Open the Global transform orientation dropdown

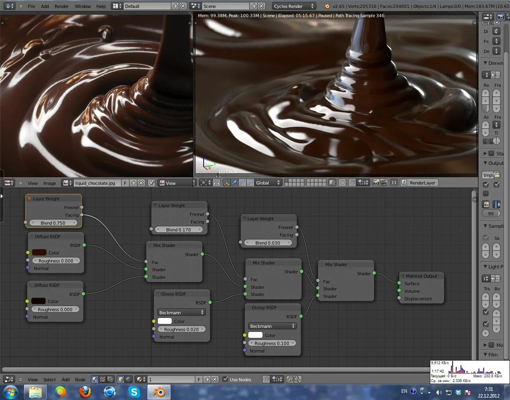click(x=268, y=183)
